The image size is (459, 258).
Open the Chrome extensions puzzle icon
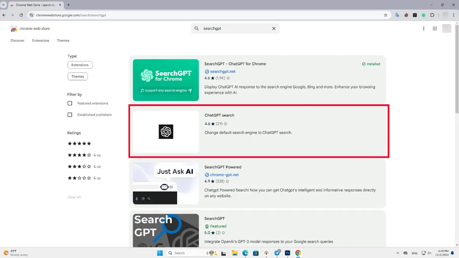click(432, 15)
